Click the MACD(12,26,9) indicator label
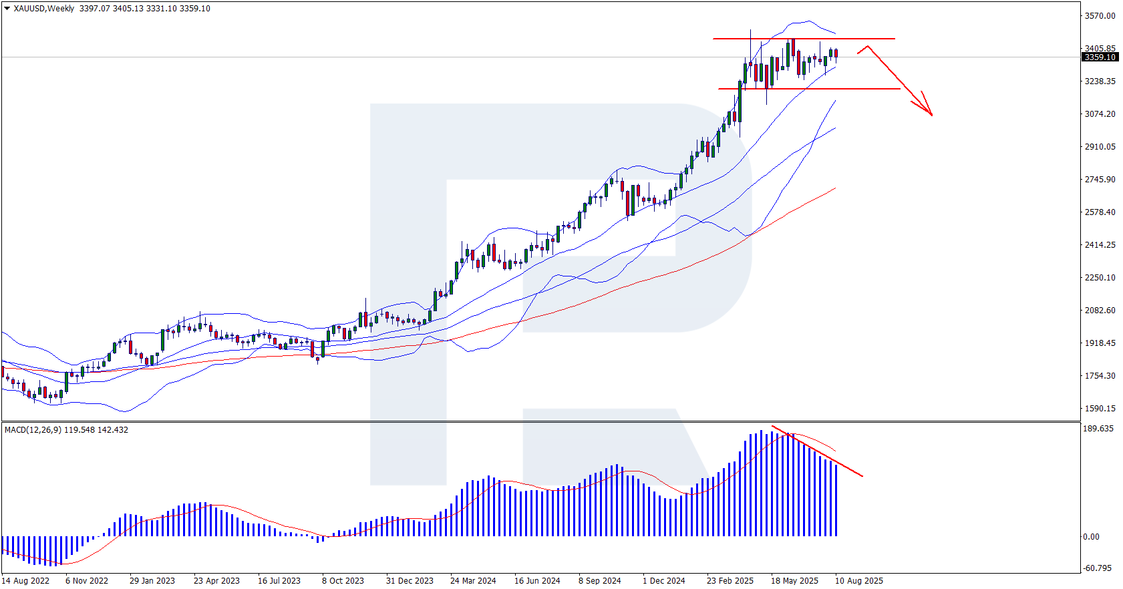 66,430
